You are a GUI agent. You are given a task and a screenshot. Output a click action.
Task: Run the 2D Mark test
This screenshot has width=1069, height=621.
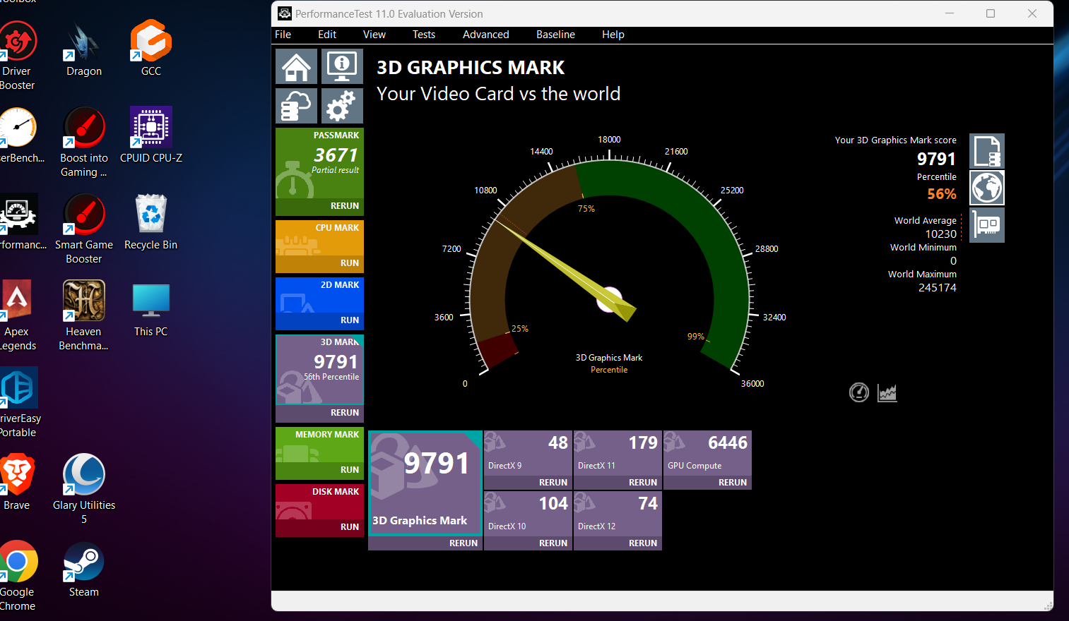tap(350, 320)
